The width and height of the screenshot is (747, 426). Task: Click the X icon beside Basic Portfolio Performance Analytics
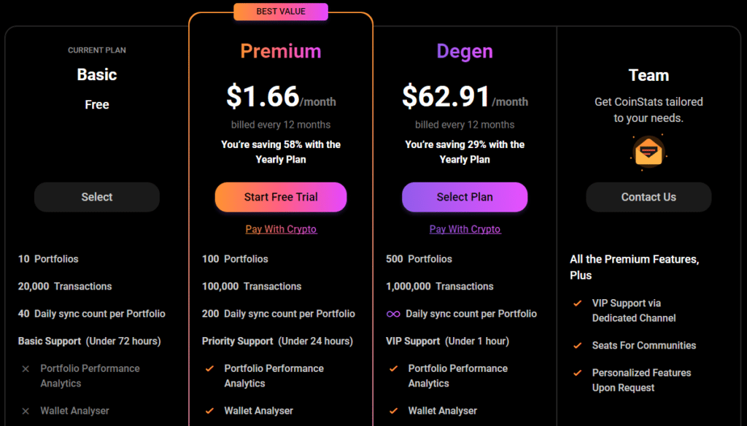(26, 369)
